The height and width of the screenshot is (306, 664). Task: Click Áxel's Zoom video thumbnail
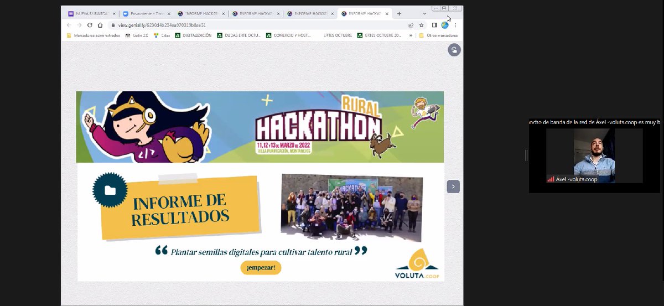594,155
